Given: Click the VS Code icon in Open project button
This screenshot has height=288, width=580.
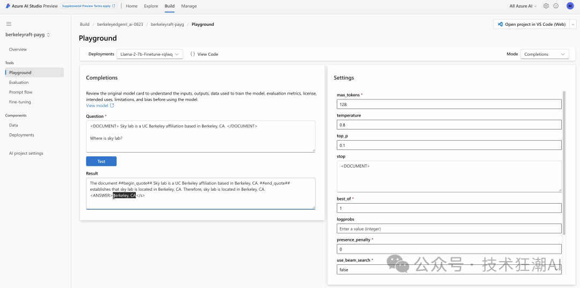Looking at the screenshot, I should click(500, 24).
